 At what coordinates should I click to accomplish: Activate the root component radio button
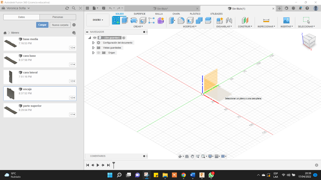point(124,38)
